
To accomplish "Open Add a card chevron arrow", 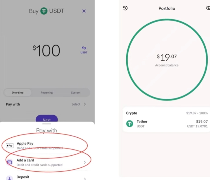I will (85, 162).
